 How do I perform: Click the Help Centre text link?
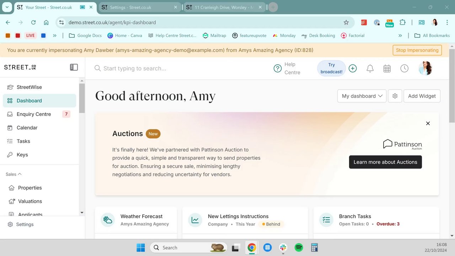[292, 68]
